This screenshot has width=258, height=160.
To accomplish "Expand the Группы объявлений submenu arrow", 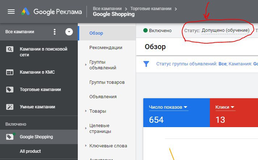I will tap(86, 65).
